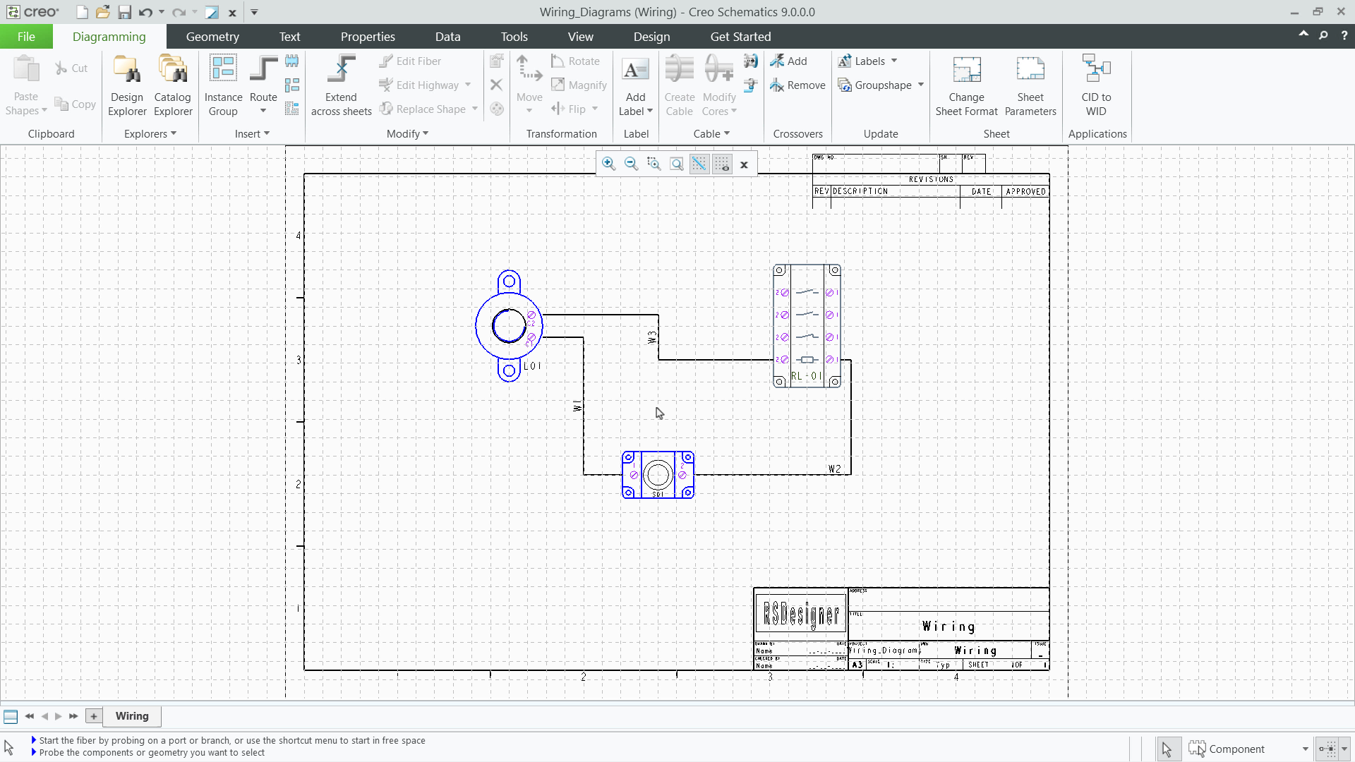The image size is (1355, 762).
Task: Switch to the Geometry tab
Action: (x=212, y=37)
